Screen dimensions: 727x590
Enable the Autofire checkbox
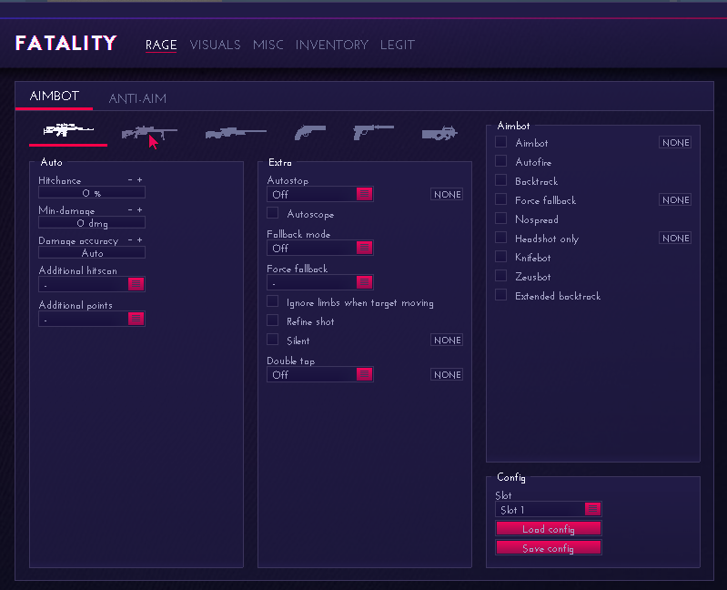[x=500, y=161]
